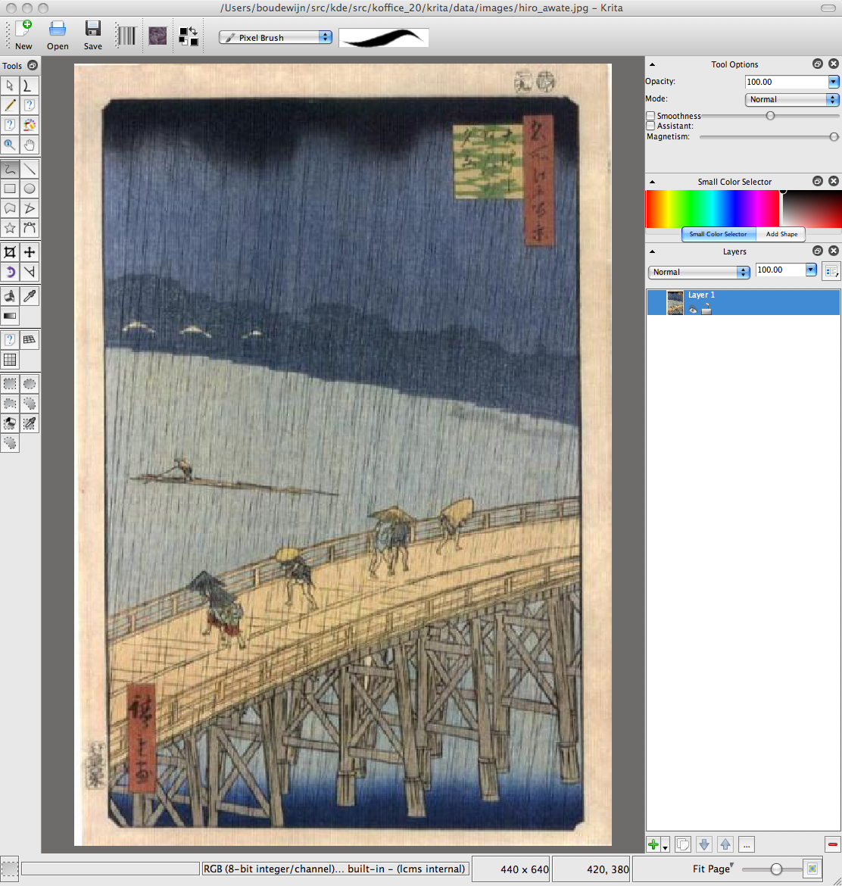Open the gradient preset button in toolbar

point(126,37)
